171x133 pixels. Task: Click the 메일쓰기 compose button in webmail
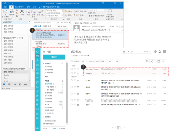point(54,57)
